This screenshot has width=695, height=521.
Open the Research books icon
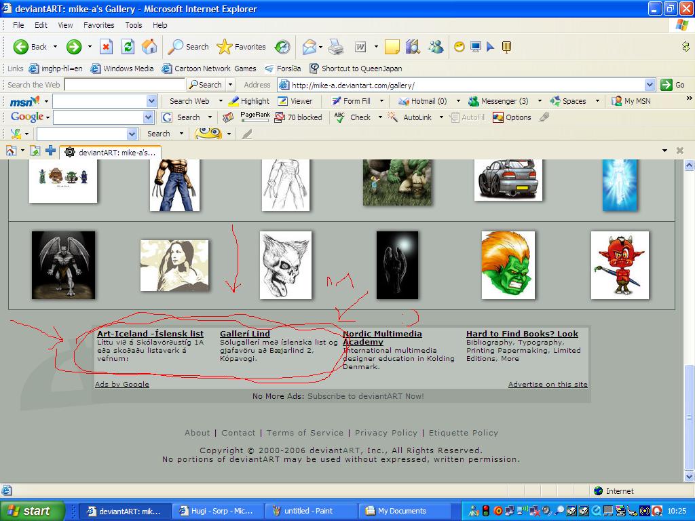pos(413,47)
